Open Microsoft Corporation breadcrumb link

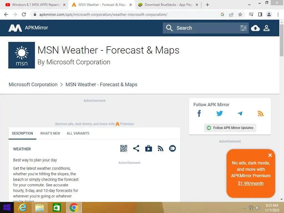33,85
